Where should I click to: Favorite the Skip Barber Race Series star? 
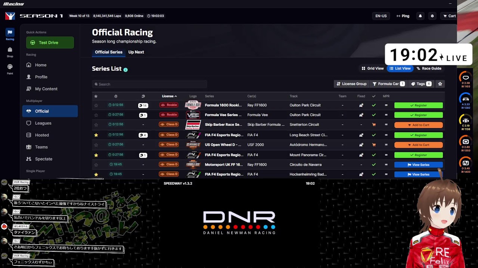[x=96, y=125]
